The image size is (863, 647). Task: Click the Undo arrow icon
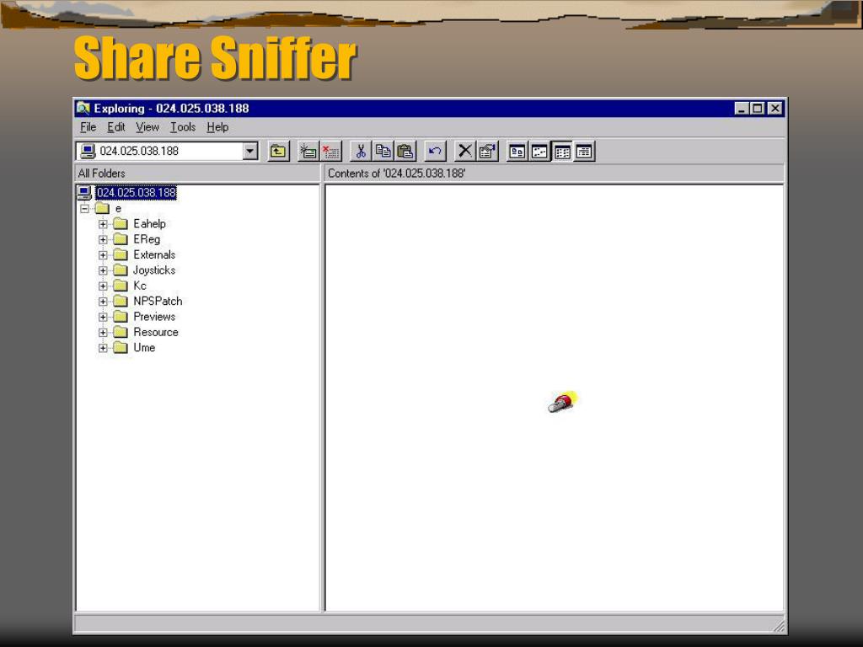[x=435, y=152]
